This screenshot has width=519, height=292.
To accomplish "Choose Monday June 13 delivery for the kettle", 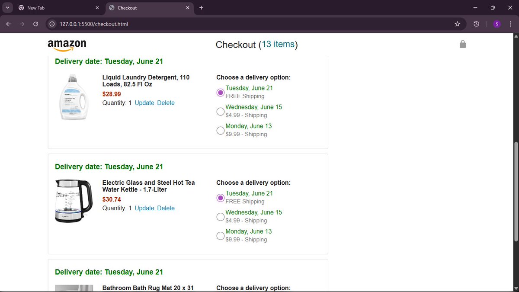I will point(220,236).
